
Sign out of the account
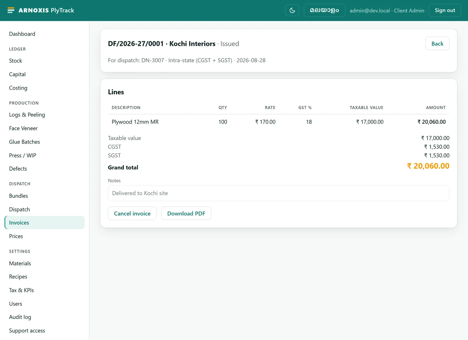tap(445, 10)
